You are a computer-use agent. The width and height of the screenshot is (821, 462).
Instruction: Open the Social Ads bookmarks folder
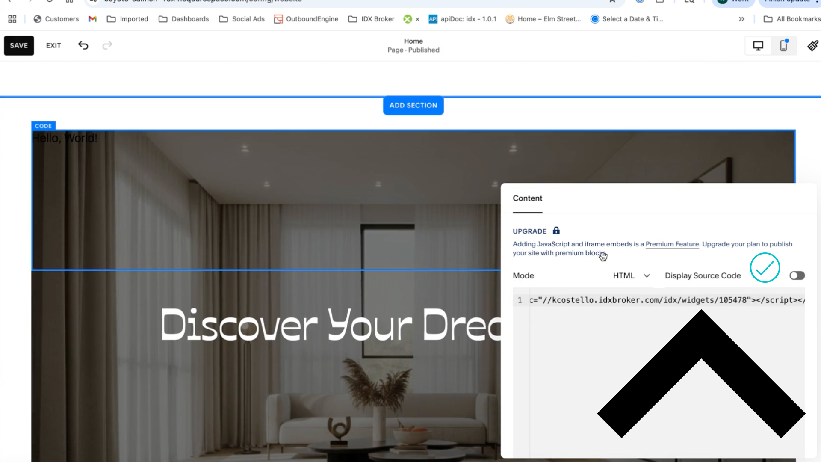coord(242,19)
